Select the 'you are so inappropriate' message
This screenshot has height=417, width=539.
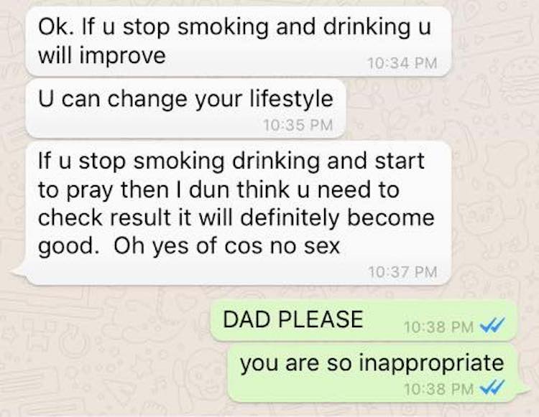click(x=372, y=373)
